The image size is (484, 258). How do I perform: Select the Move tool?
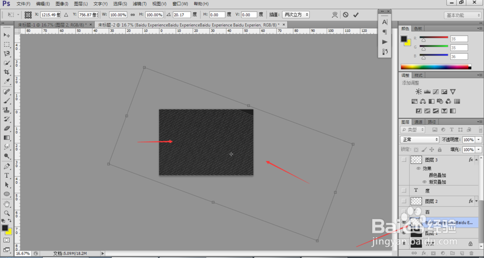(7, 35)
